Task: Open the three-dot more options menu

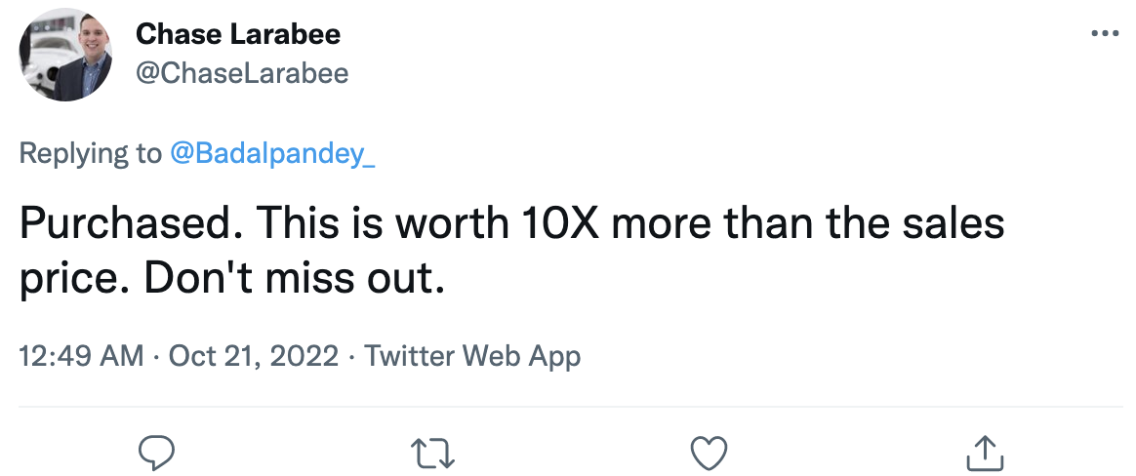Action: click(1104, 34)
